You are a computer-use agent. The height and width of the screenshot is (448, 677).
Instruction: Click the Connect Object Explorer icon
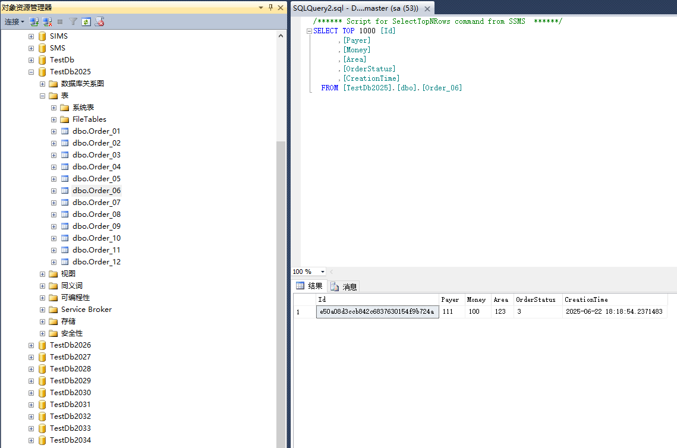point(34,21)
